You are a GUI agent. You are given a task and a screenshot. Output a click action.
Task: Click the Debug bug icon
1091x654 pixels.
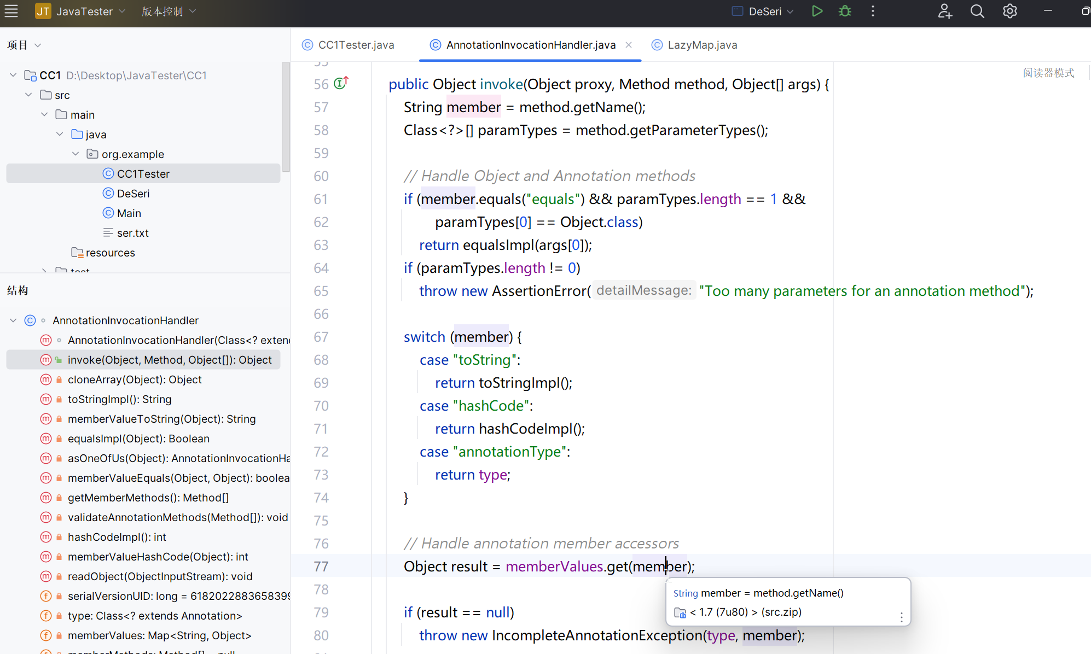pos(845,11)
